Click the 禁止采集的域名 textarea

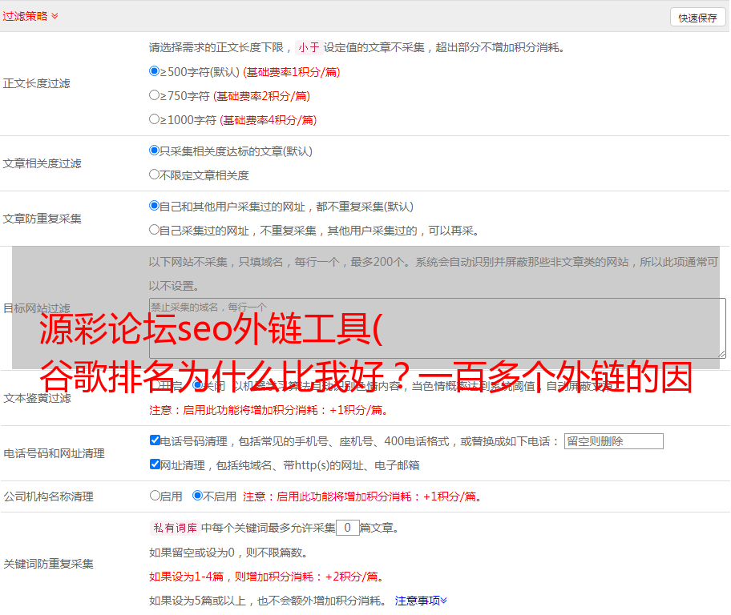tap(438, 328)
